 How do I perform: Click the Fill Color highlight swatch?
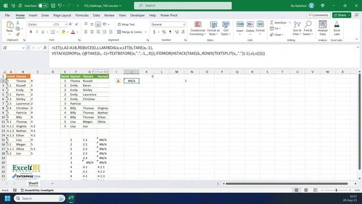[63, 32]
